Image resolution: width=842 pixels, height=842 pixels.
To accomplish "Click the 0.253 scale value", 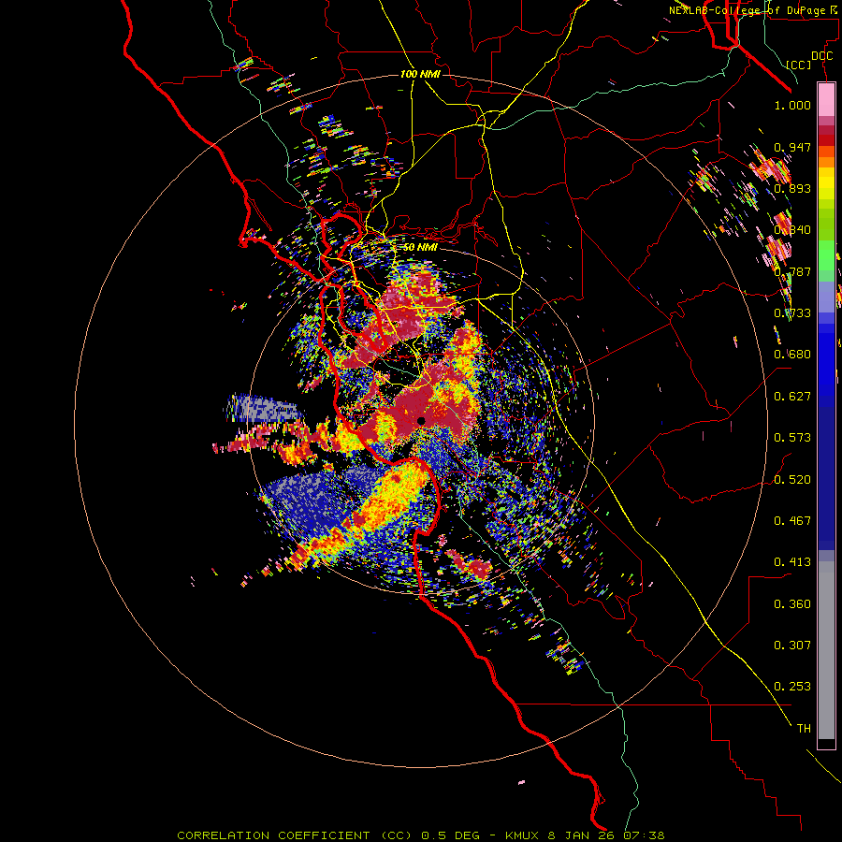I will point(792,687).
